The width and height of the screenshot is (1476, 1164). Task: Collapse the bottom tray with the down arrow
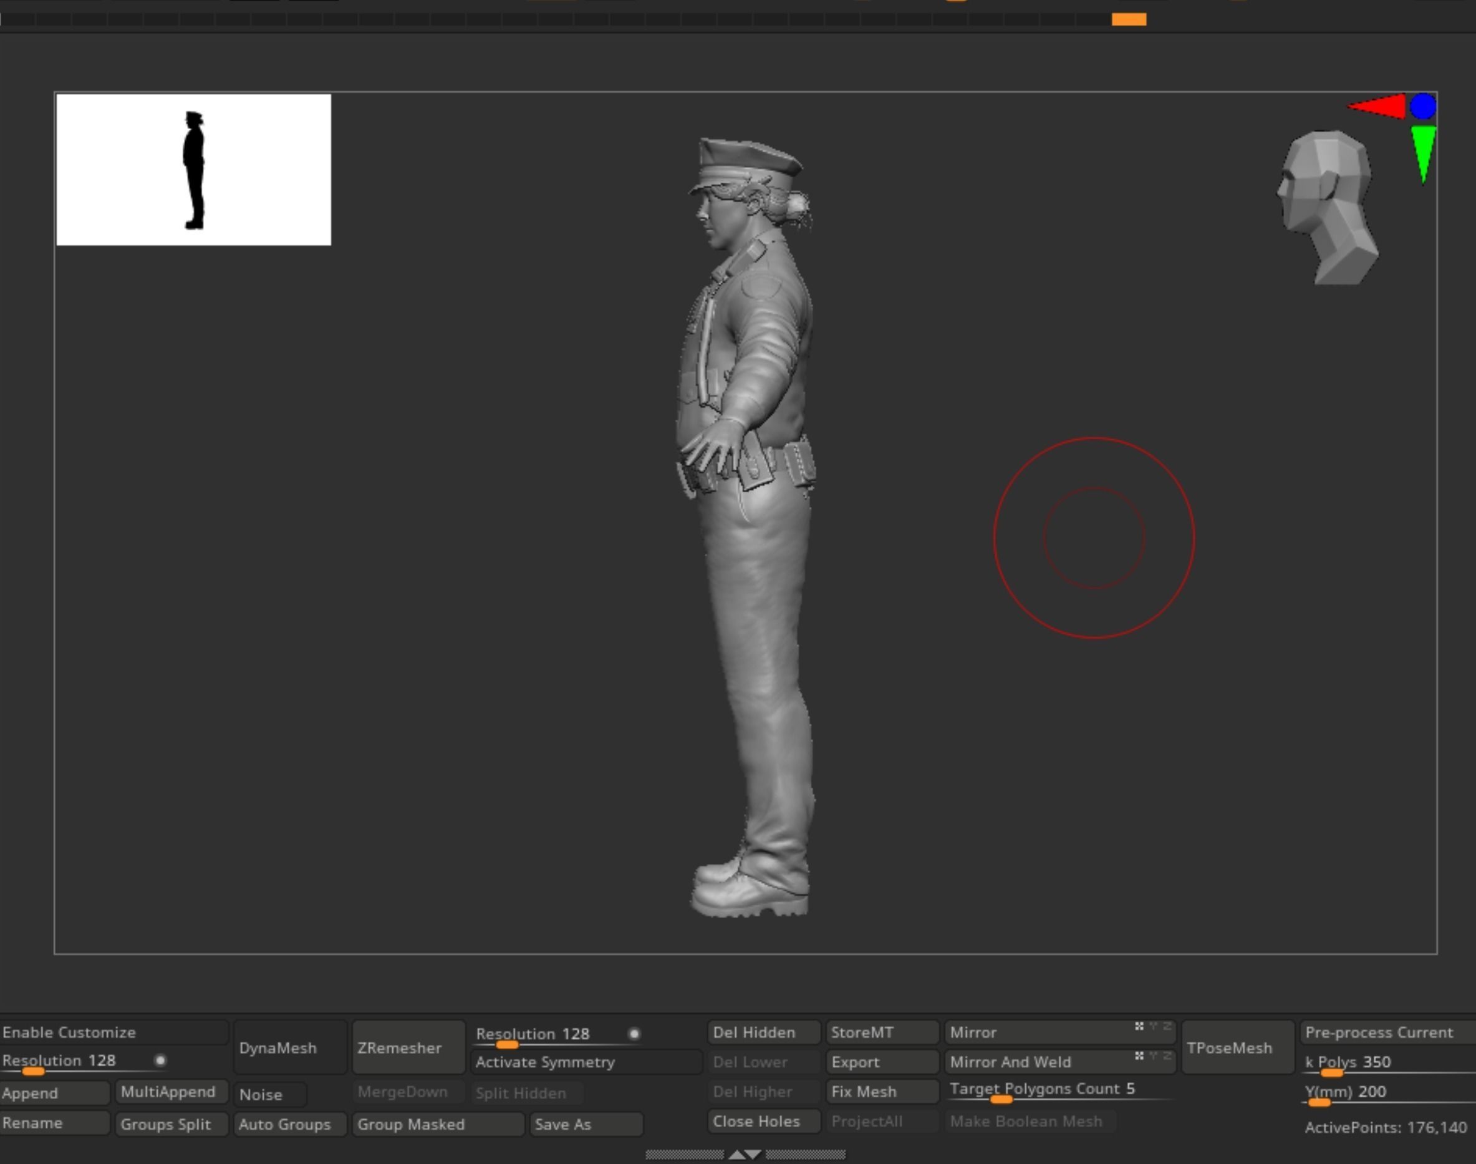coord(753,1155)
